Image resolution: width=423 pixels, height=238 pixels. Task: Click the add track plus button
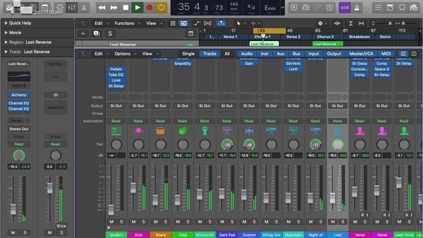tap(83, 34)
